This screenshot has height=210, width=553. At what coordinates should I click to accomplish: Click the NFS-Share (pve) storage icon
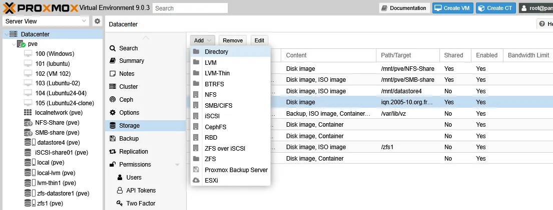[28, 123]
